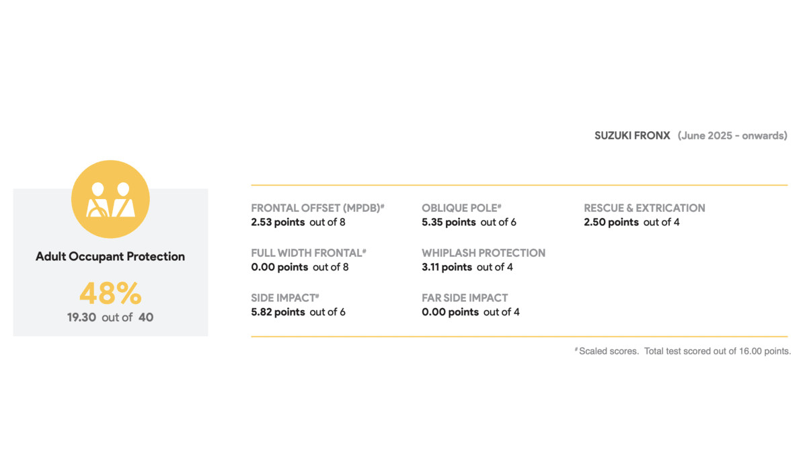Click the Adult Occupant Protection seatbelt icon
This screenshot has width=807, height=454.
tap(110, 199)
